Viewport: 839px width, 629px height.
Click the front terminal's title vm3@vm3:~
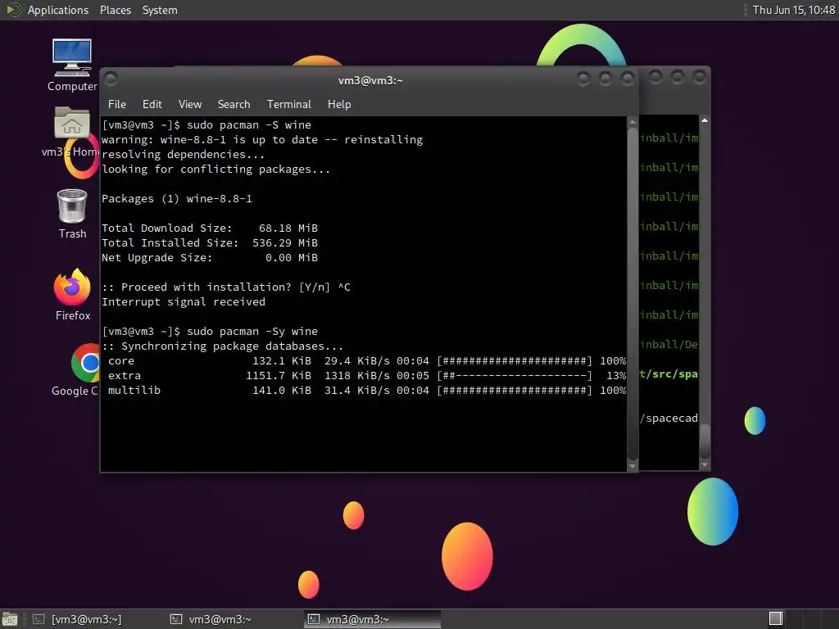tap(370, 81)
